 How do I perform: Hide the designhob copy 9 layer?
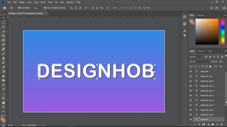(x=191, y=115)
